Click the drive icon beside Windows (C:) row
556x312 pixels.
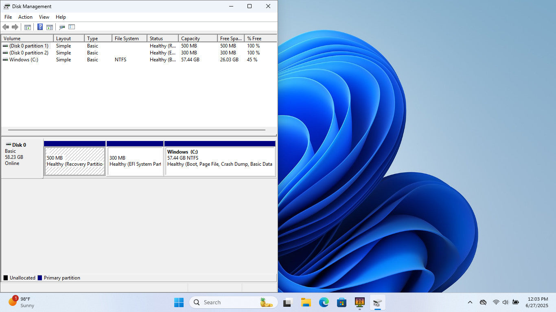(5, 60)
